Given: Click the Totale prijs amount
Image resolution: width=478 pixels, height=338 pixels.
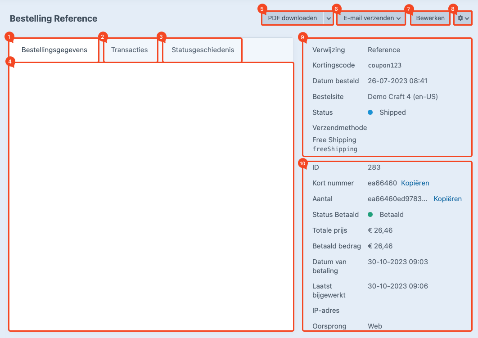Looking at the screenshot, I should (x=380, y=230).
